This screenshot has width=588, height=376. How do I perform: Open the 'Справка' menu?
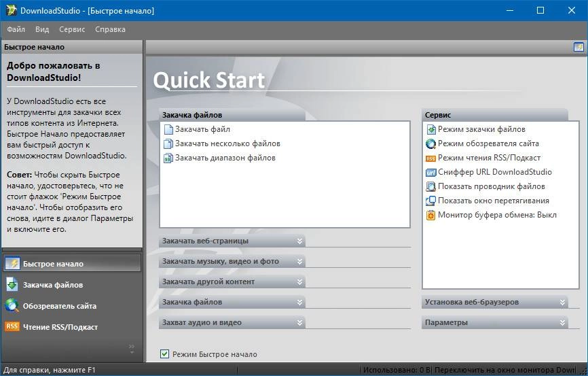point(110,29)
